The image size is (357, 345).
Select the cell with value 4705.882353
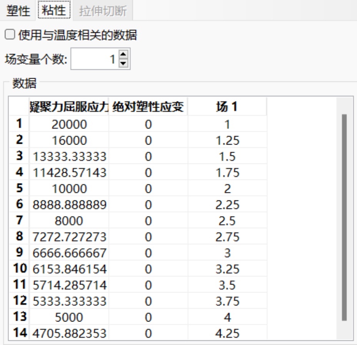tap(69, 332)
